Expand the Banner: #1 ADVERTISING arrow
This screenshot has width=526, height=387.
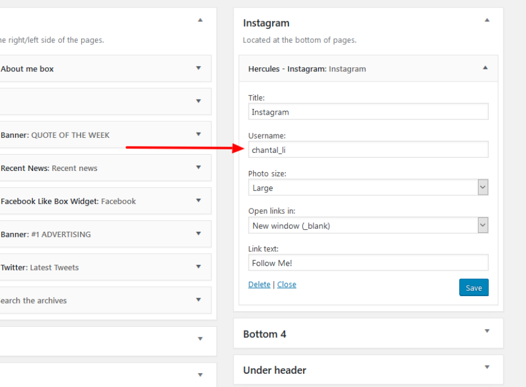click(x=198, y=233)
